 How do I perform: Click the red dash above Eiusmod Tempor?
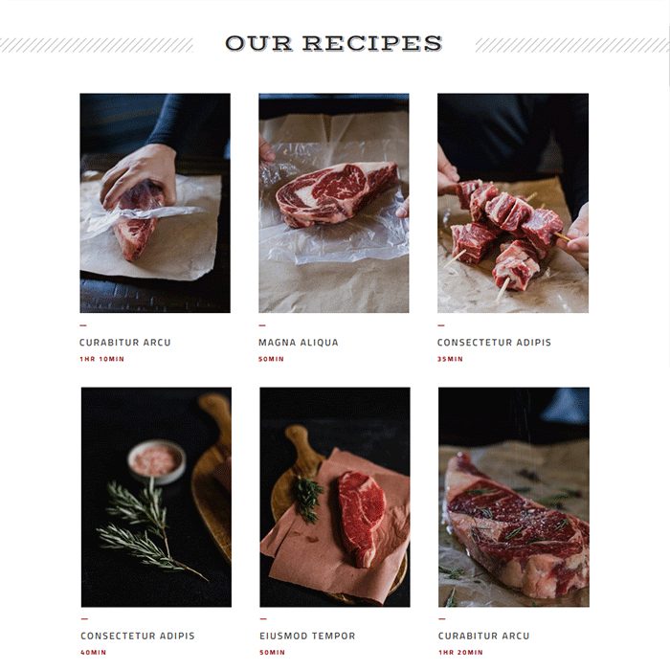(263, 618)
